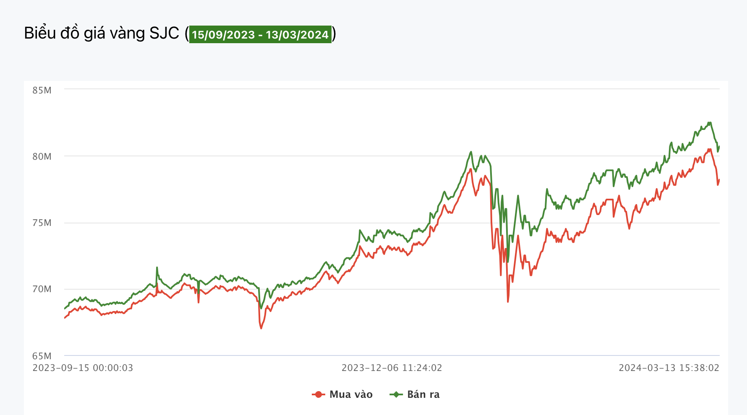
Task: Click the Biểu đồ giá vàng SJC title
Action: tap(102, 34)
